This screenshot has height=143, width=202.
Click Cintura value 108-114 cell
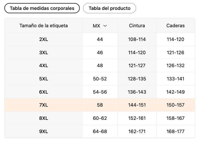point(137,39)
